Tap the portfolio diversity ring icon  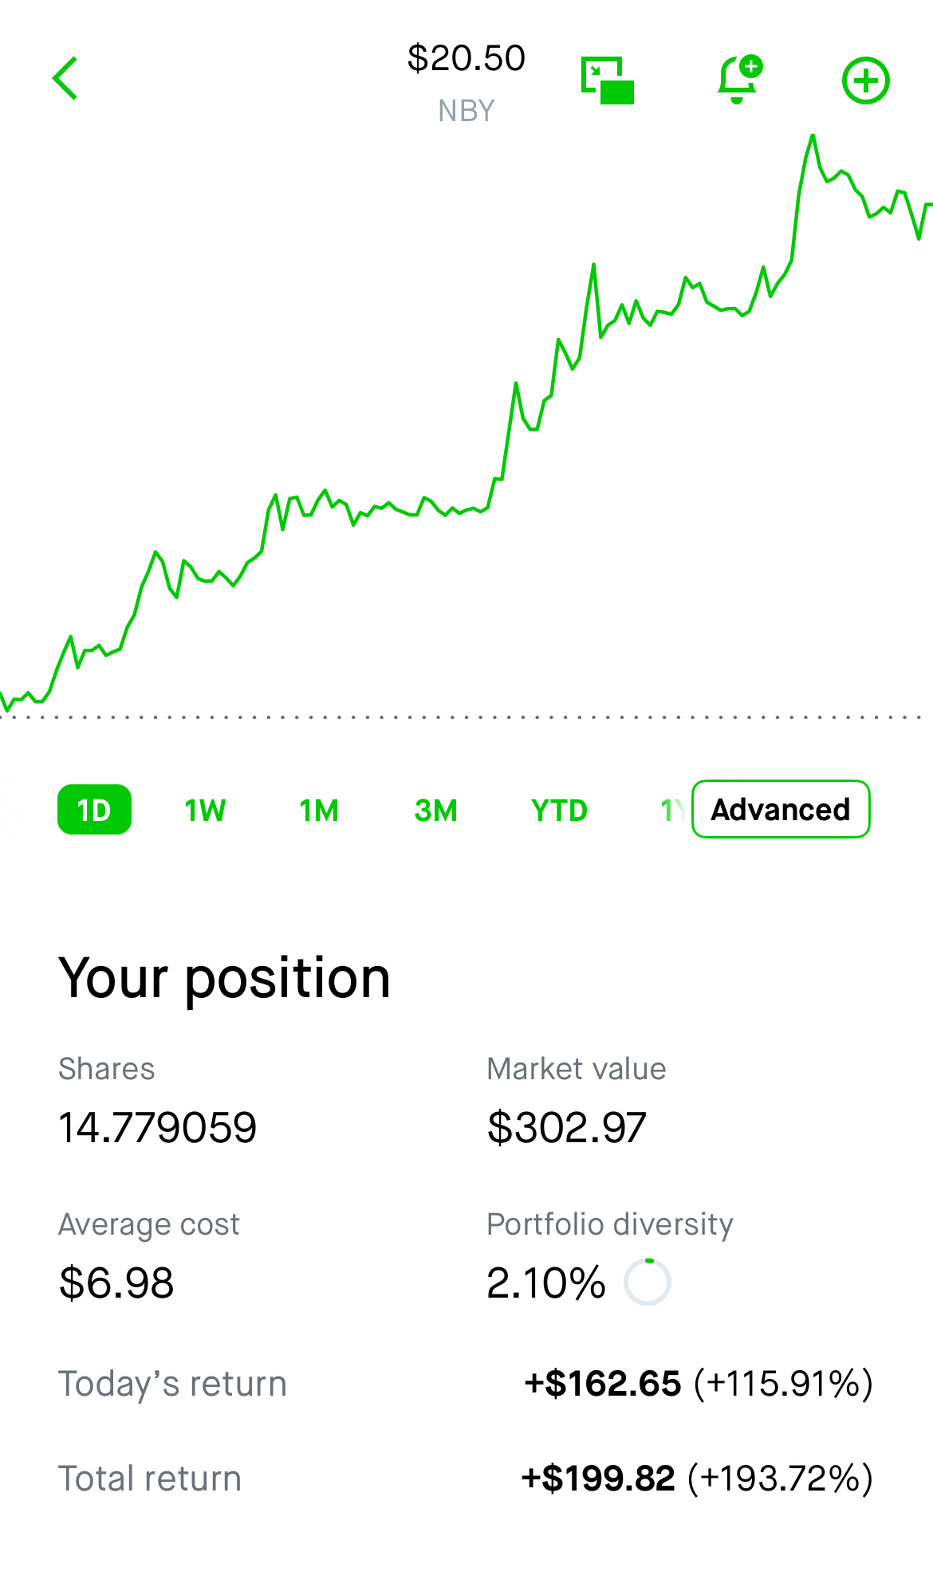coord(647,1282)
